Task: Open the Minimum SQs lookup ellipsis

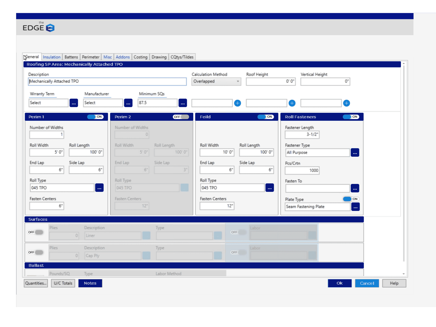Action: (183, 103)
